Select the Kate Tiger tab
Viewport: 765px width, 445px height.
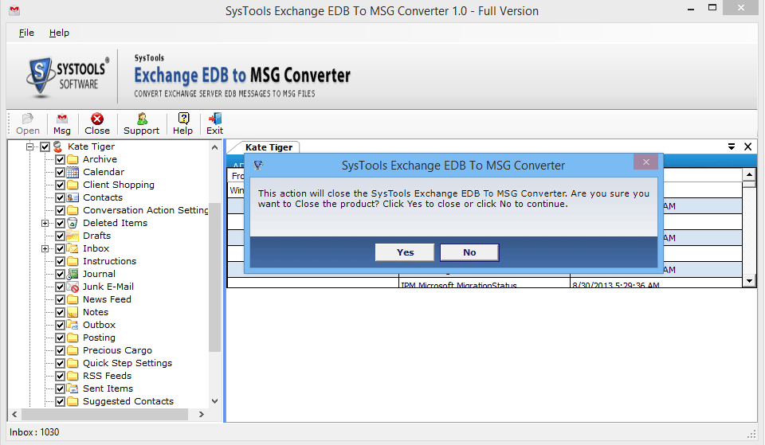(269, 147)
